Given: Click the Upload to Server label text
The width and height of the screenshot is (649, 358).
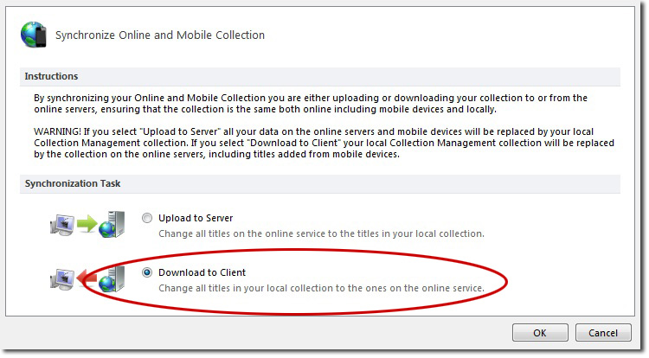Looking at the screenshot, I should pyautogui.click(x=196, y=218).
